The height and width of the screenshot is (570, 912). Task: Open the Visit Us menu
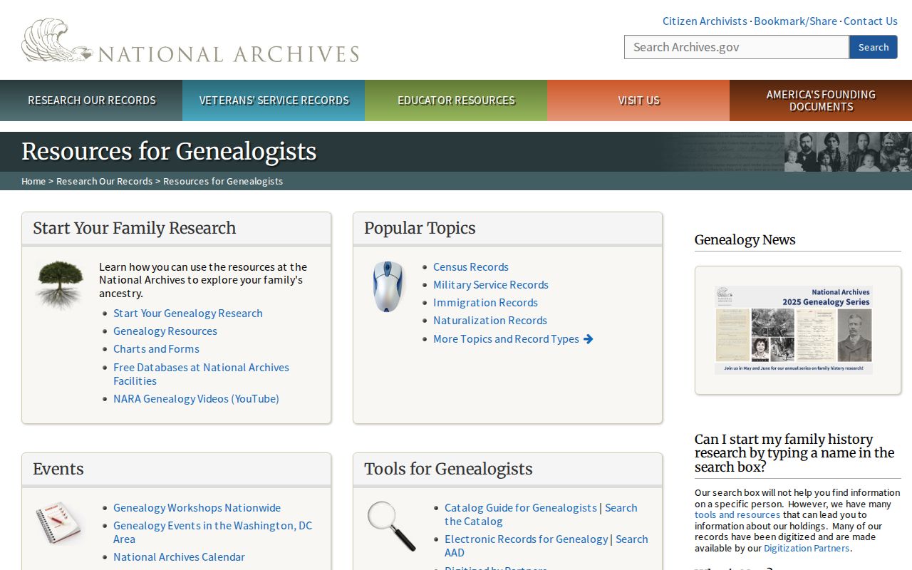coord(638,100)
